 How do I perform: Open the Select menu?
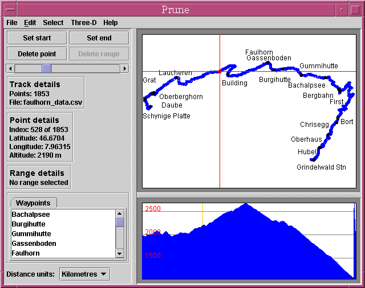coord(53,23)
